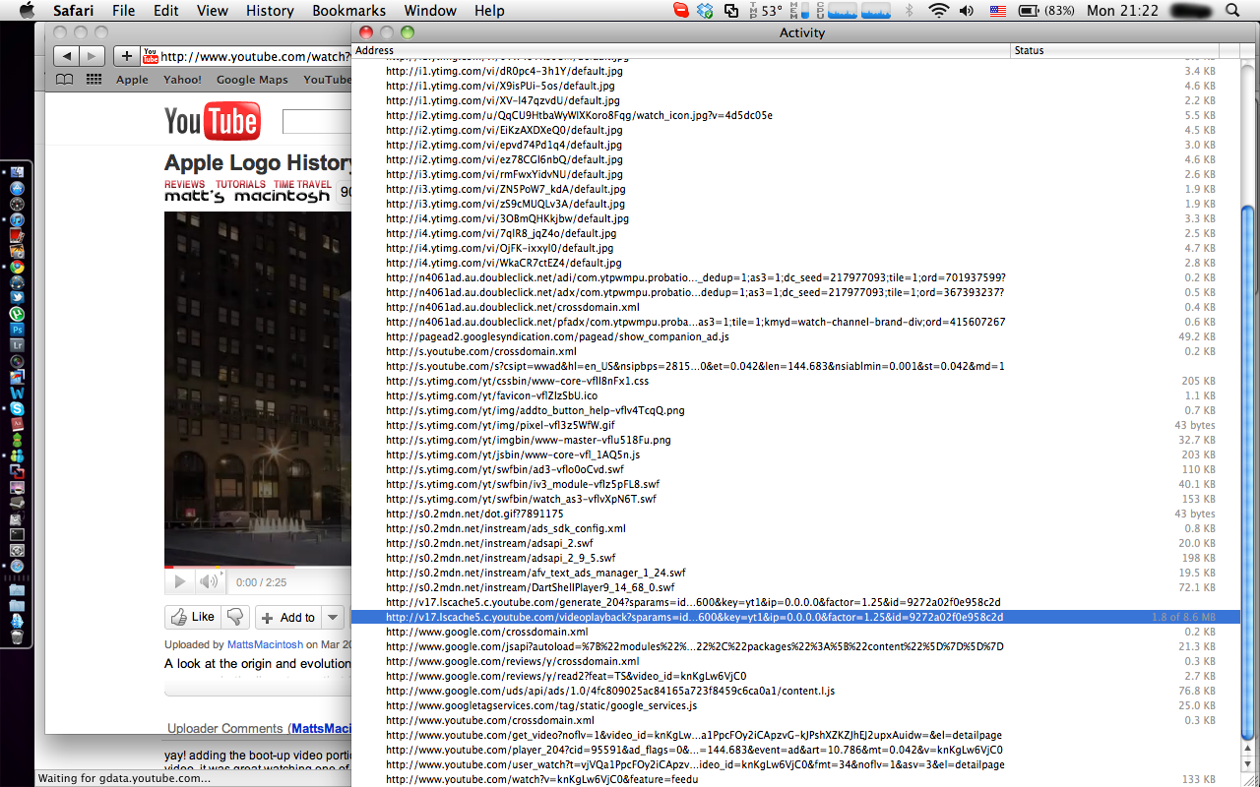Open the History menu

click(x=270, y=11)
